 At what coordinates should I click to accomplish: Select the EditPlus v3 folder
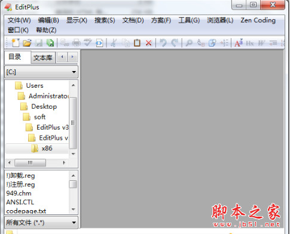coord(47,127)
